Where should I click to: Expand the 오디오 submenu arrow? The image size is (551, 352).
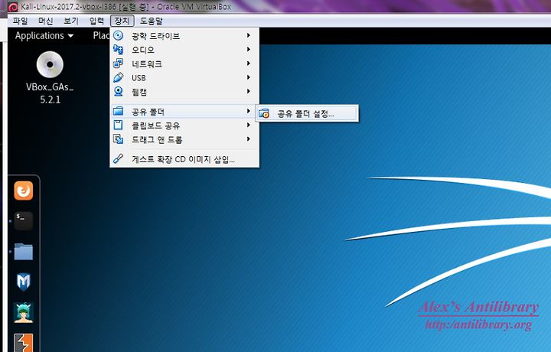click(249, 49)
